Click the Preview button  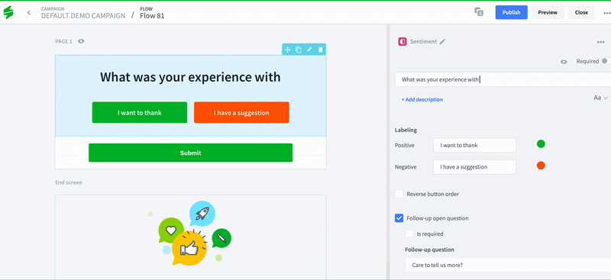pyautogui.click(x=548, y=12)
